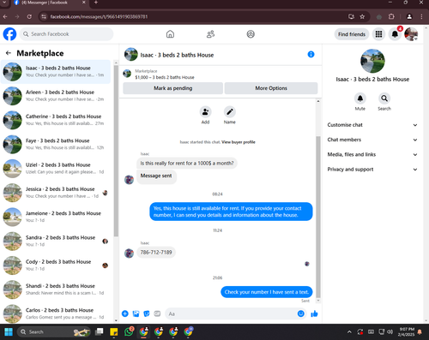Go back from Marketplace chats

9,53
